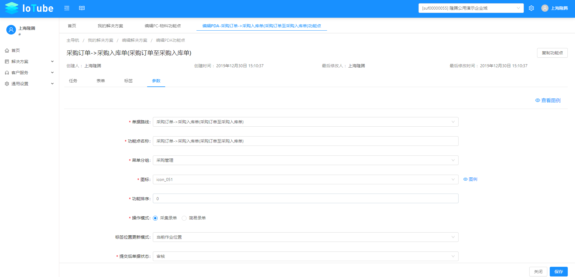Select the 编辑PDA-采购订单 功能点 page tab
The height and width of the screenshot is (277, 575).
pos(261,26)
